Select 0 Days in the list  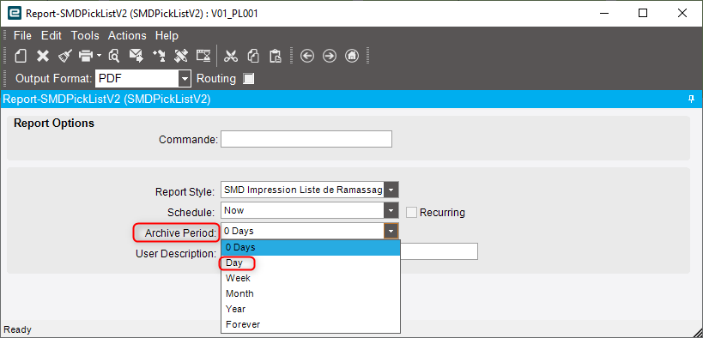pyautogui.click(x=310, y=247)
